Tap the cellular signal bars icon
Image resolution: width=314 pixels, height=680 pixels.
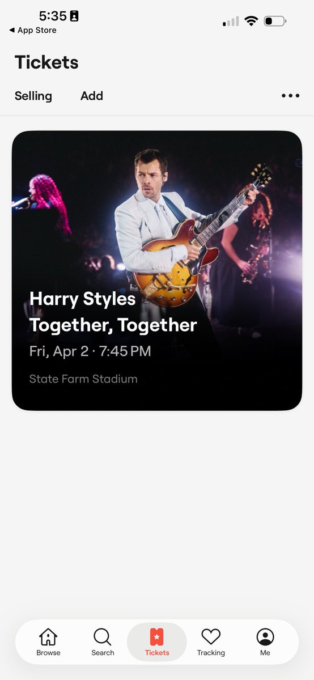pyautogui.click(x=231, y=22)
